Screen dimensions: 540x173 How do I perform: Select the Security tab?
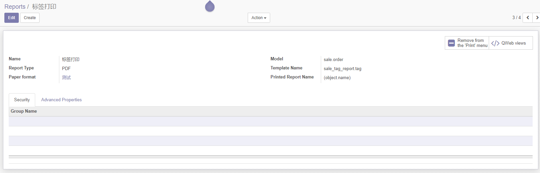tap(22, 100)
